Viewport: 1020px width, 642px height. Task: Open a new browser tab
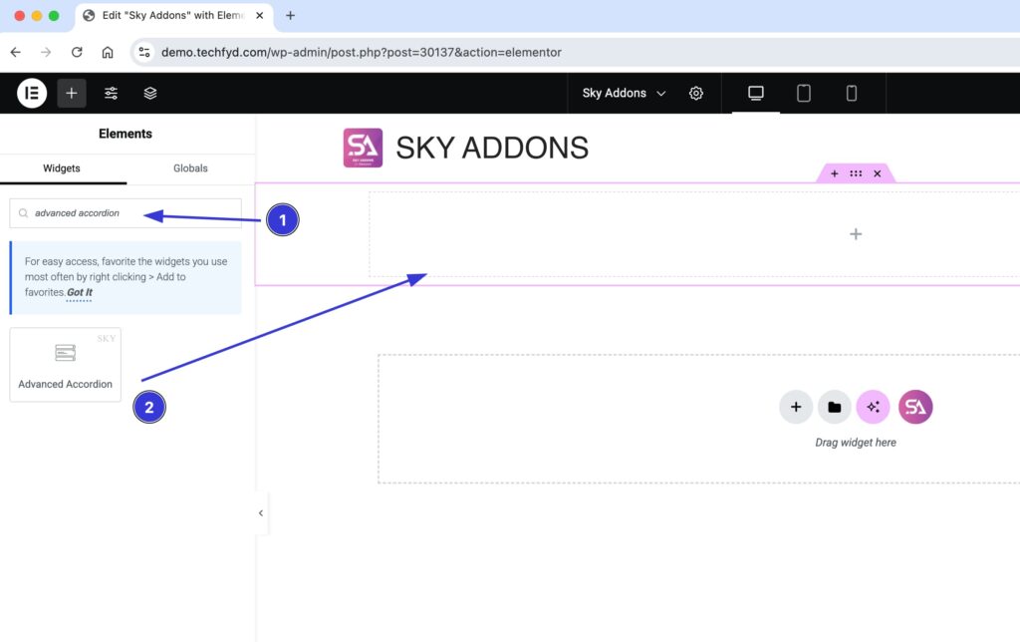coord(290,16)
